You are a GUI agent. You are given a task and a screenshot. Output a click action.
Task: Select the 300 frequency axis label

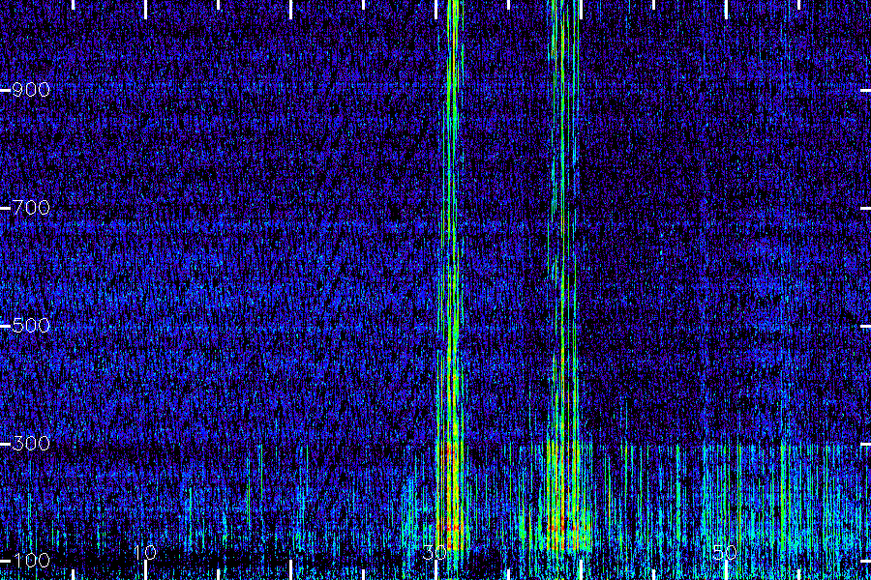[x=31, y=444]
